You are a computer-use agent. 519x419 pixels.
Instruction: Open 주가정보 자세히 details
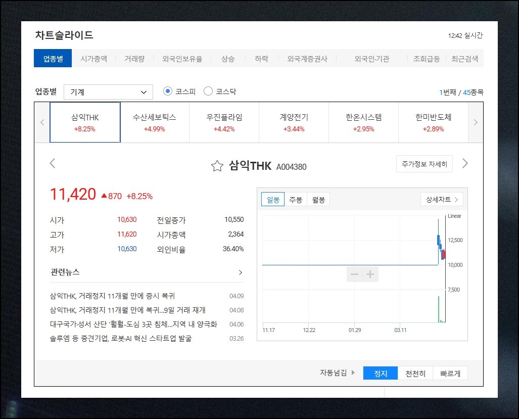[424, 164]
